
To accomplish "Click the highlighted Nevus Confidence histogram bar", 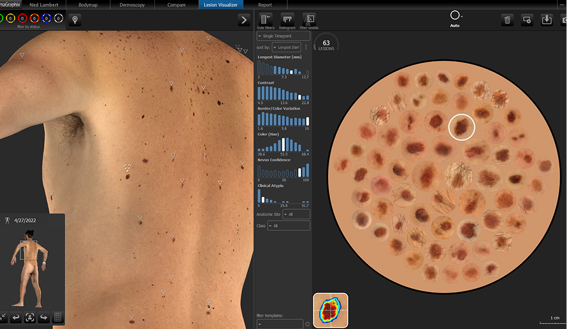I will pyautogui.click(x=299, y=172).
